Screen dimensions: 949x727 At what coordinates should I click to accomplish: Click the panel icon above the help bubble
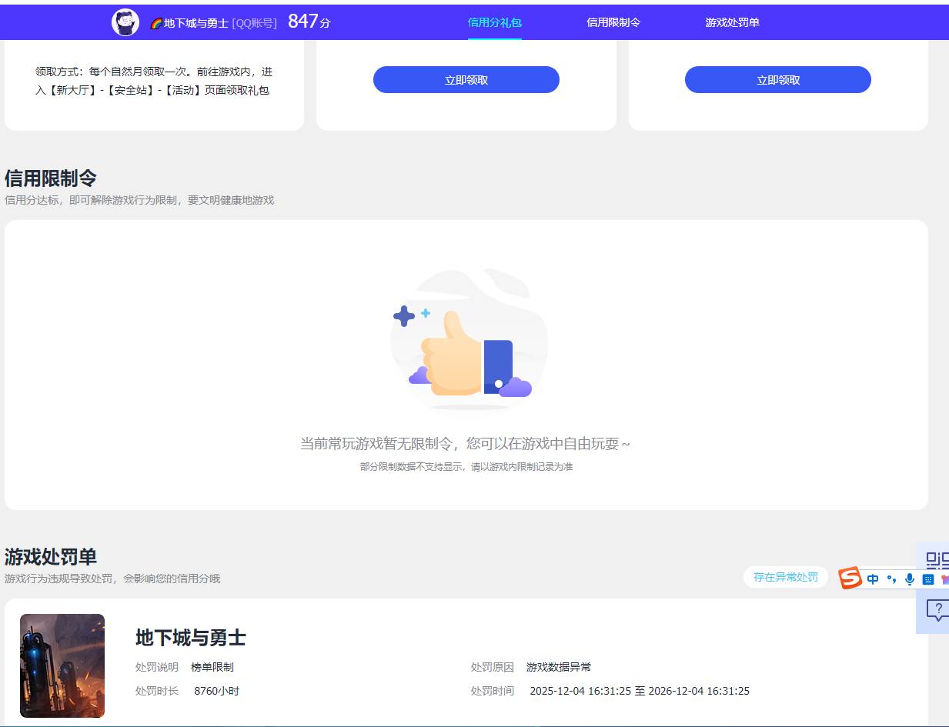click(x=936, y=561)
